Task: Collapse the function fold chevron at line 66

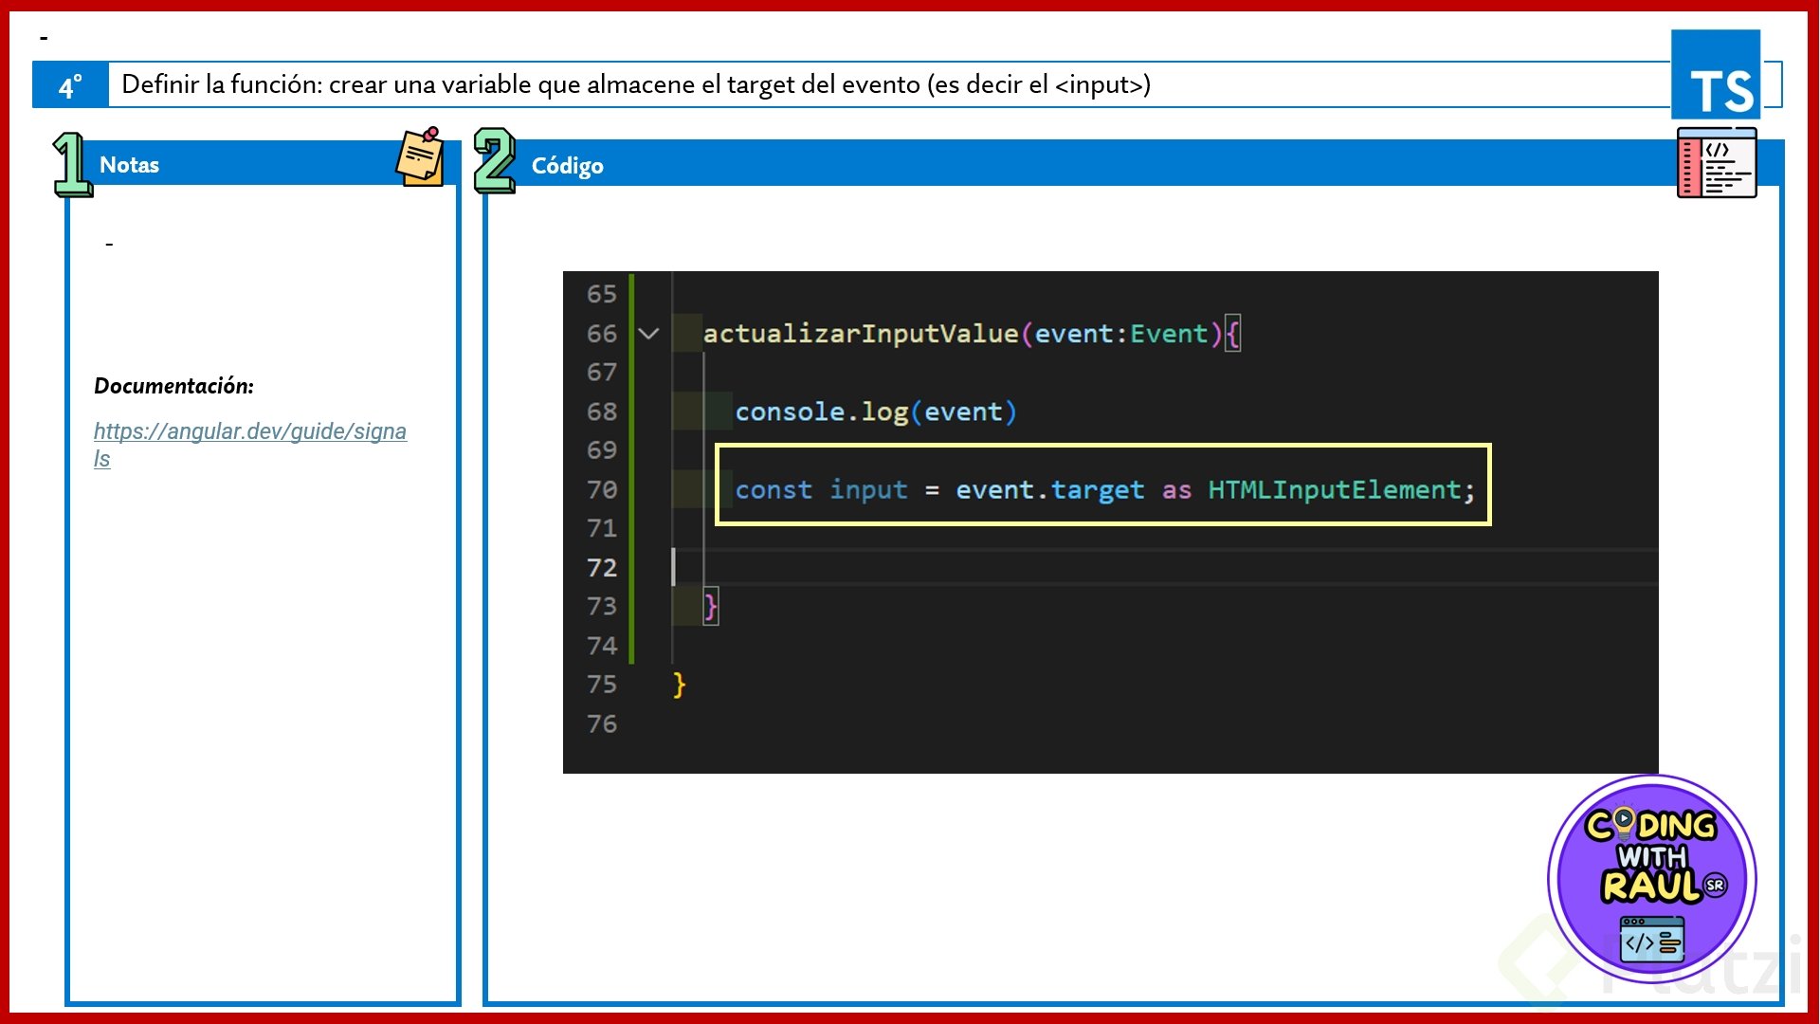Action: coord(649,334)
